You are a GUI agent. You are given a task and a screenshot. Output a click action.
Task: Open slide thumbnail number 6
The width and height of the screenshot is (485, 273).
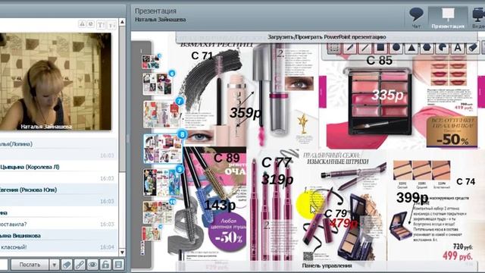point(158,83)
